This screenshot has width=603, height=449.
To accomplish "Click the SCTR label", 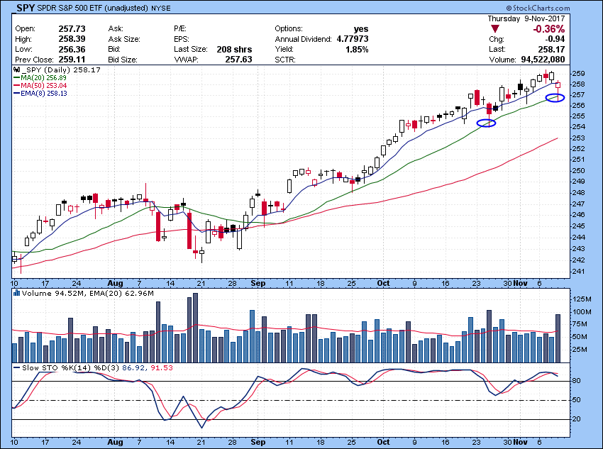I will [x=285, y=60].
